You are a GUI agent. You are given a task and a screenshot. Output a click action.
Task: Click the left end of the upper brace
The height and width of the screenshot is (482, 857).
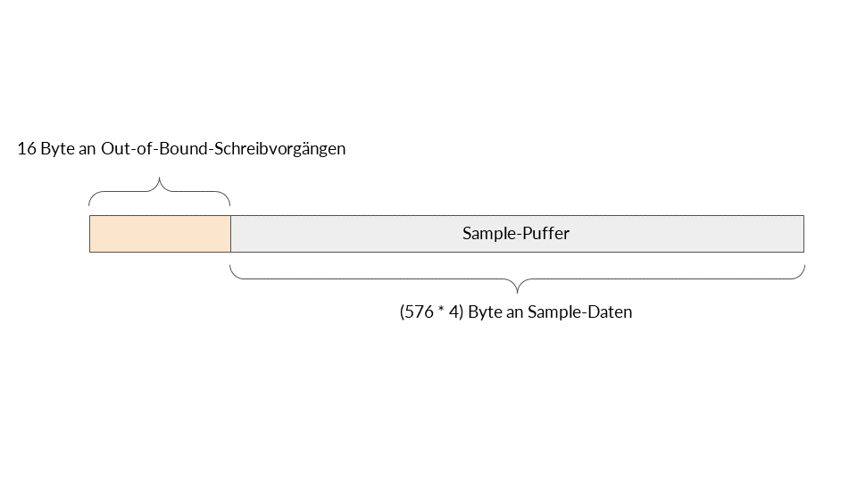click(90, 204)
